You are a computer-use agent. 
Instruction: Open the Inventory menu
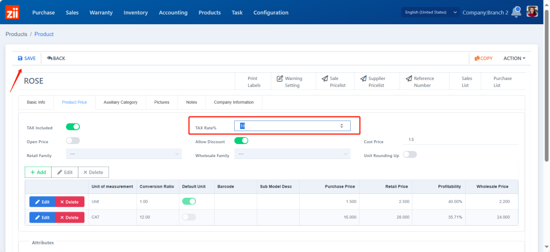pos(135,12)
